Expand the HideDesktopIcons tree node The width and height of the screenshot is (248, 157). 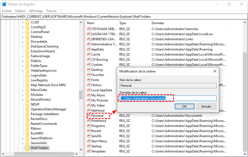coord(23,71)
